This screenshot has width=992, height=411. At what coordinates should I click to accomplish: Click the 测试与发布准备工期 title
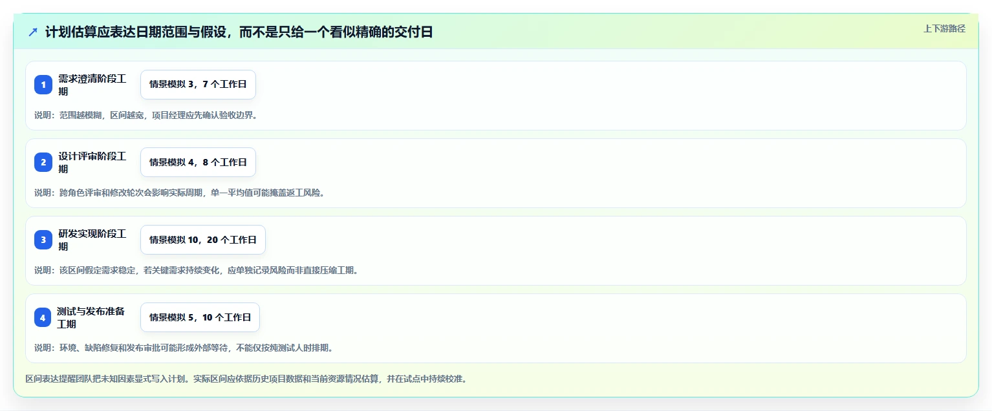click(x=92, y=317)
